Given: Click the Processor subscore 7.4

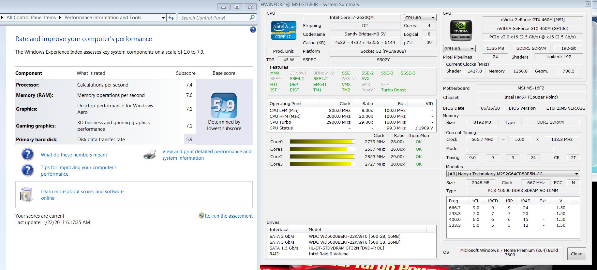Looking at the screenshot, I should [189, 85].
